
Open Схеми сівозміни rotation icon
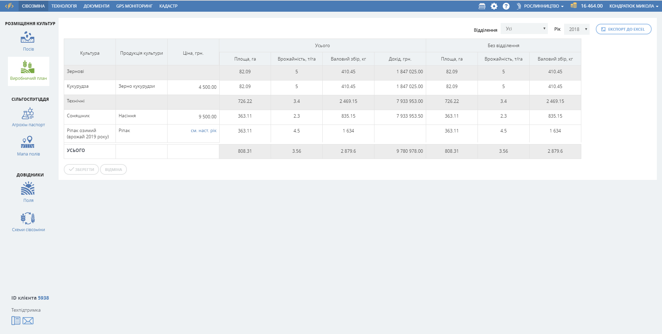coord(28,218)
